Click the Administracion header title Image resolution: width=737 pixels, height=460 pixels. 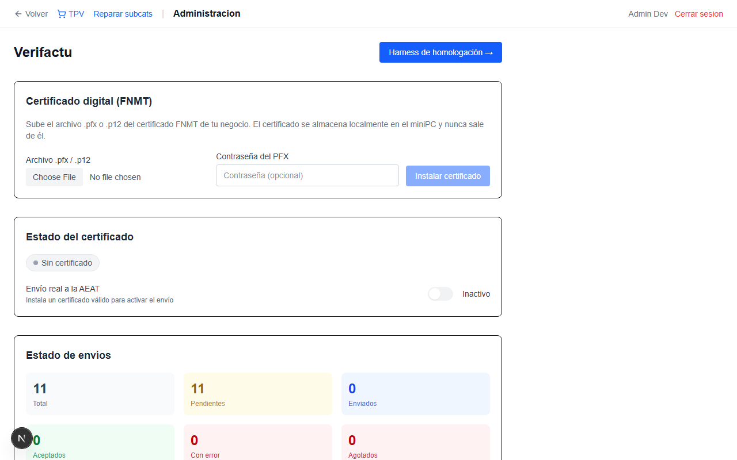207,14
